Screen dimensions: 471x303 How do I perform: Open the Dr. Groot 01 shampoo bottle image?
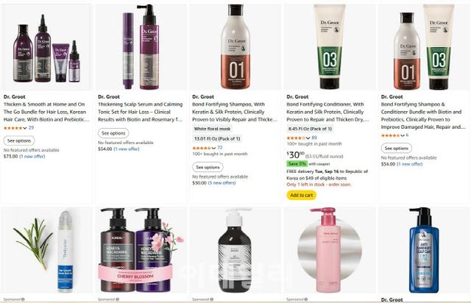pos(235,47)
